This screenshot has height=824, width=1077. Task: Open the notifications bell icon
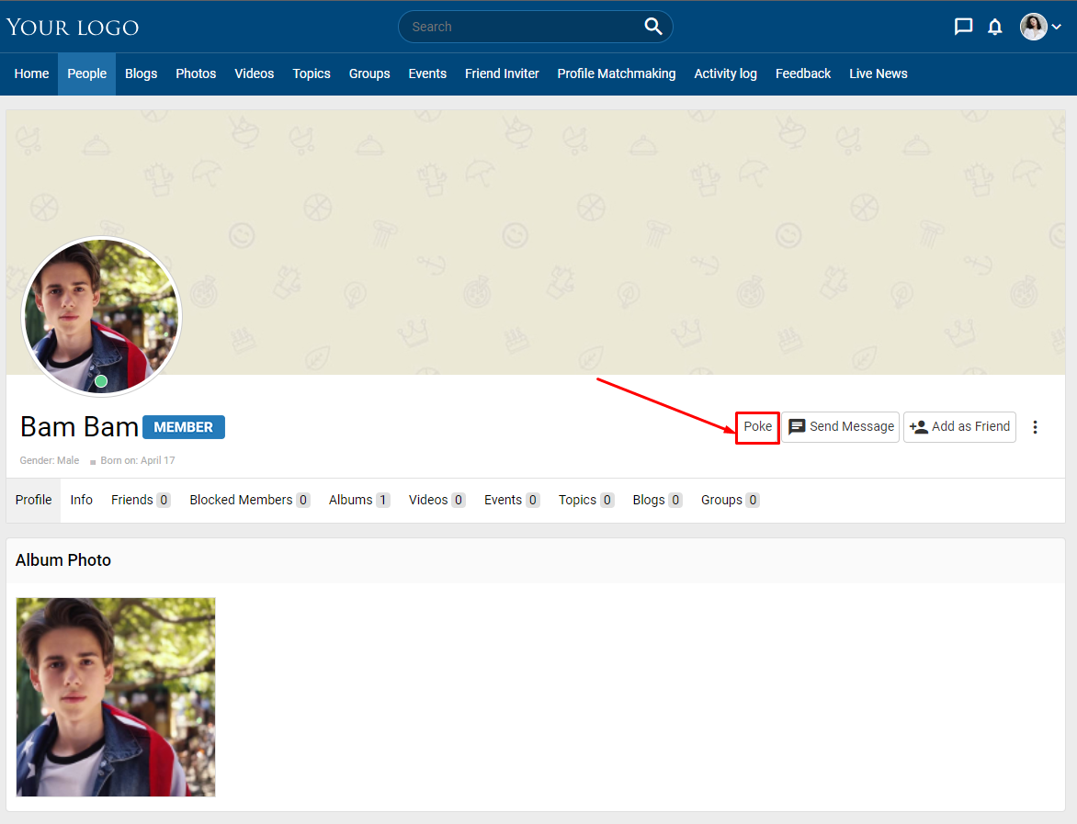tap(994, 27)
